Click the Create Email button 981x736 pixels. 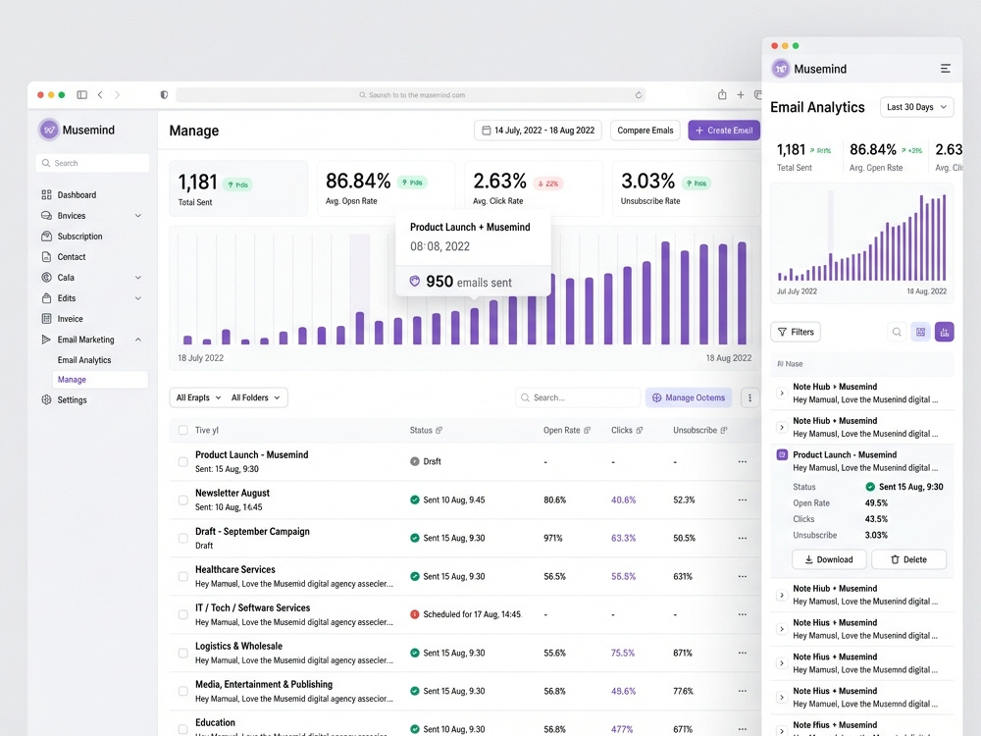pos(724,131)
